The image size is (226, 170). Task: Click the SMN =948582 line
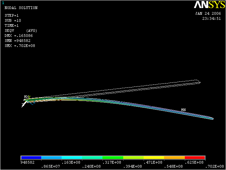(17, 41)
